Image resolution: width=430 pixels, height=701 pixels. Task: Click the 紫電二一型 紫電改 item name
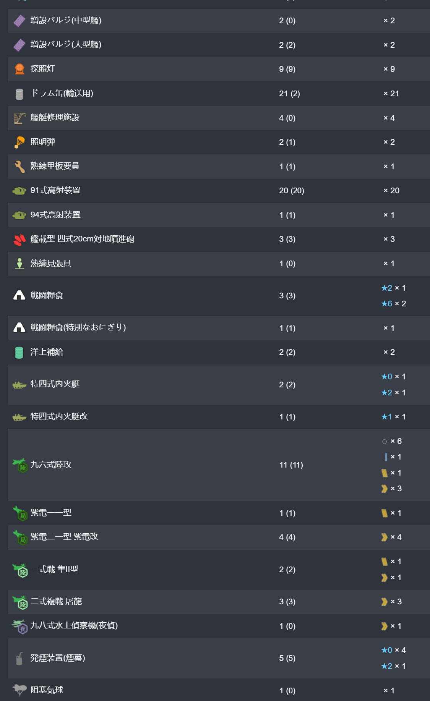tap(64, 537)
